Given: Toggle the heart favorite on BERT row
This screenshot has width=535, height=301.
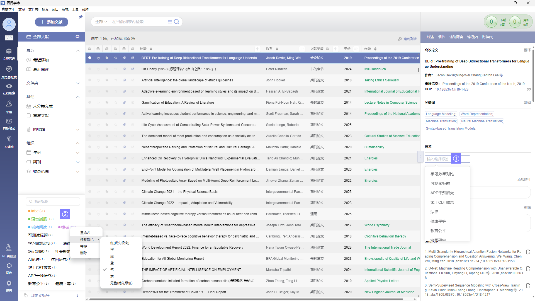Looking at the screenshot, I should (98, 58).
